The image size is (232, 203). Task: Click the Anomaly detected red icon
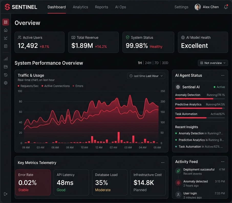point(178,183)
